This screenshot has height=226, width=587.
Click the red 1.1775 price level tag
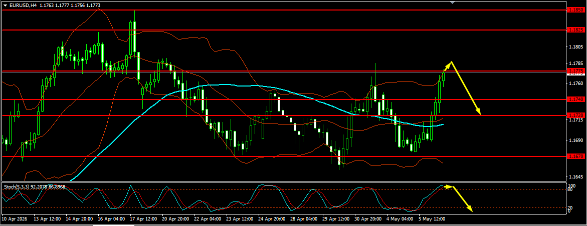click(x=575, y=70)
